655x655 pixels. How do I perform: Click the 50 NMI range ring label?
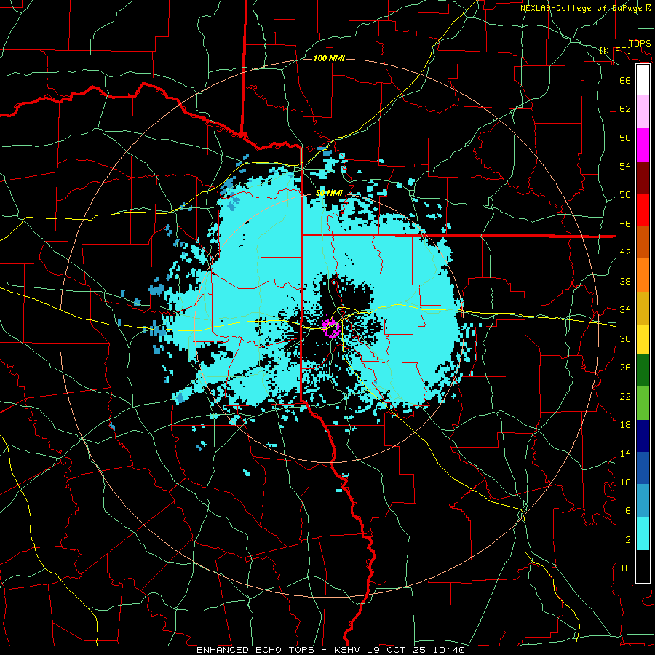pos(329,193)
